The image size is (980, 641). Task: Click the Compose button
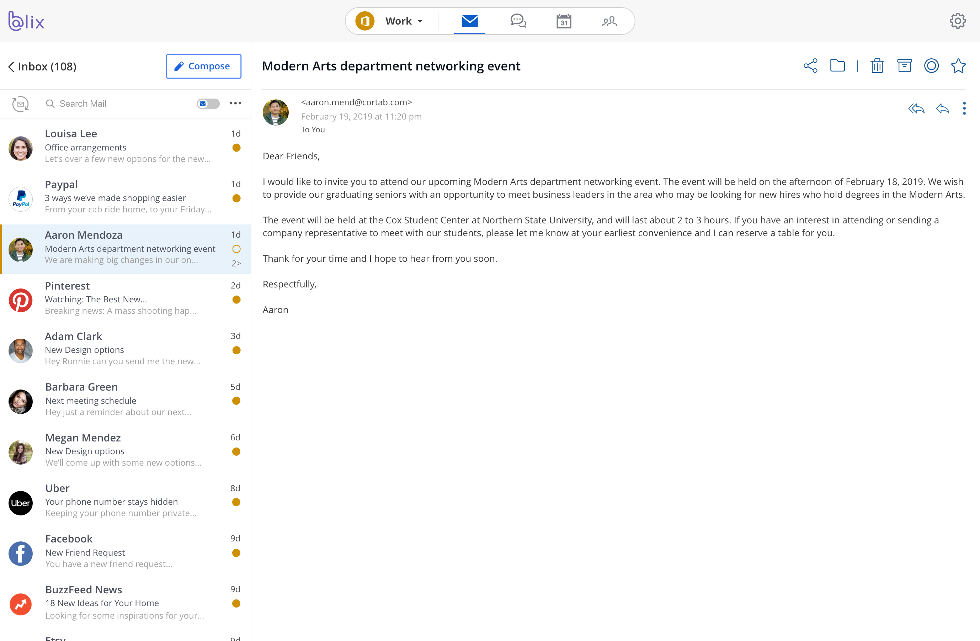click(203, 66)
